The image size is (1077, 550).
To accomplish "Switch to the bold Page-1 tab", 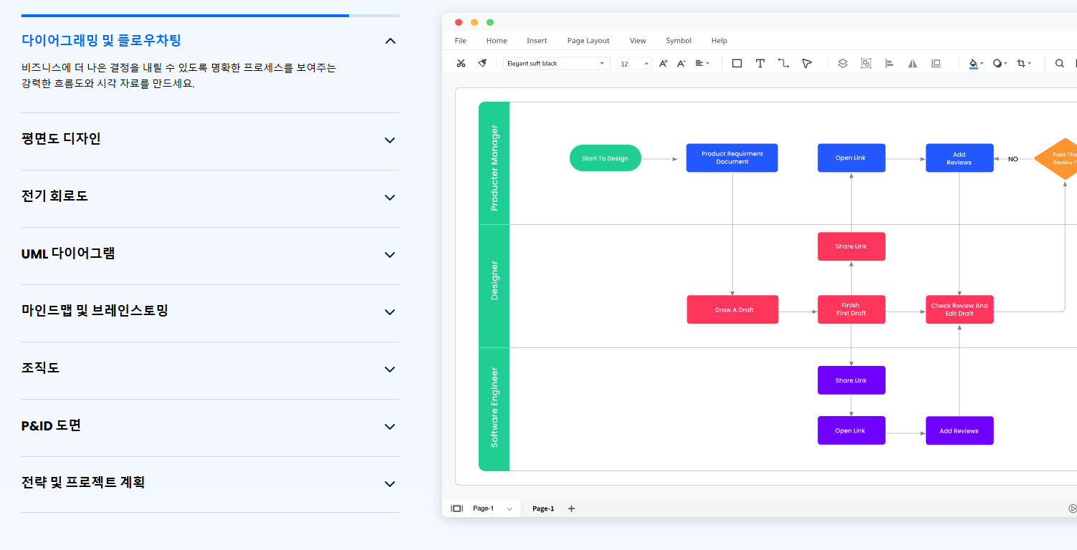I will click(x=543, y=508).
